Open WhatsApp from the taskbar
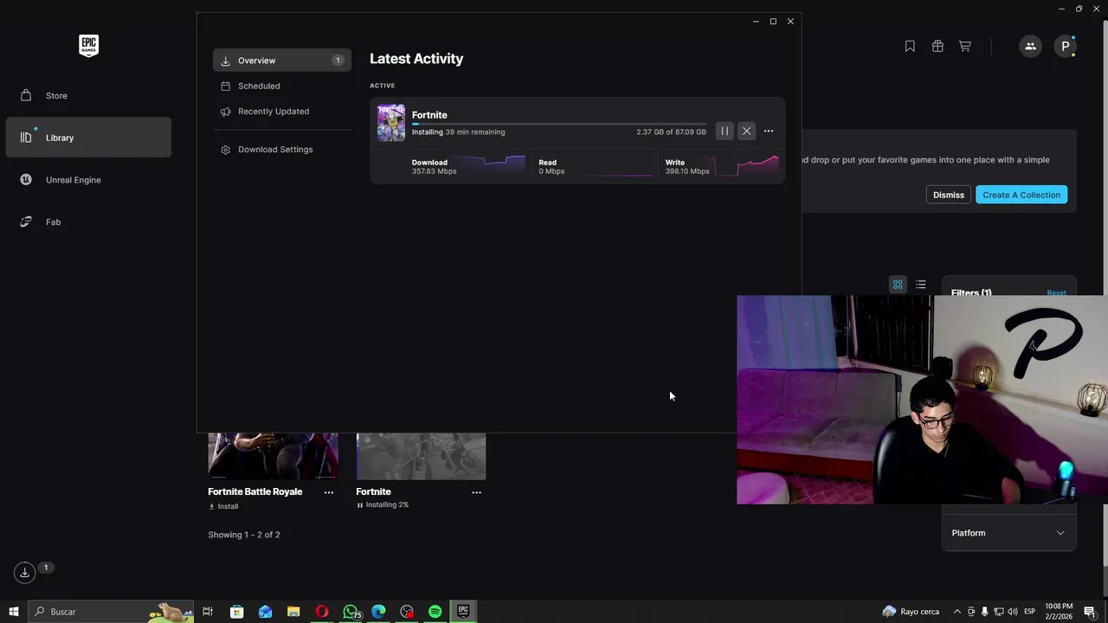This screenshot has height=623, width=1108. 351,612
